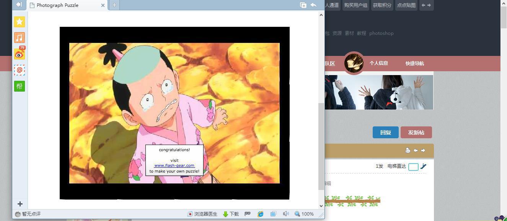Click the print icon in the thread header
Image resolution: width=507 pixels, height=221 pixels.
pos(408,151)
